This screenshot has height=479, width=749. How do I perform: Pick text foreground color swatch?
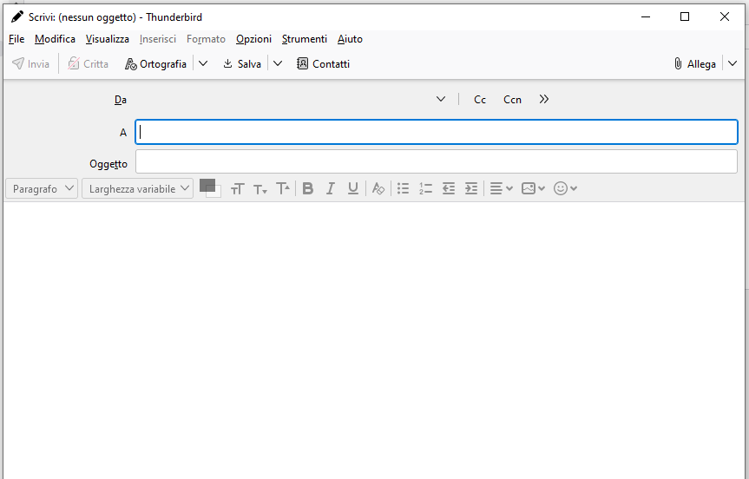(x=207, y=185)
